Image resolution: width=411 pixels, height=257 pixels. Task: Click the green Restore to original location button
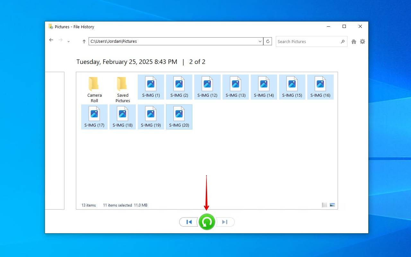[206, 222]
